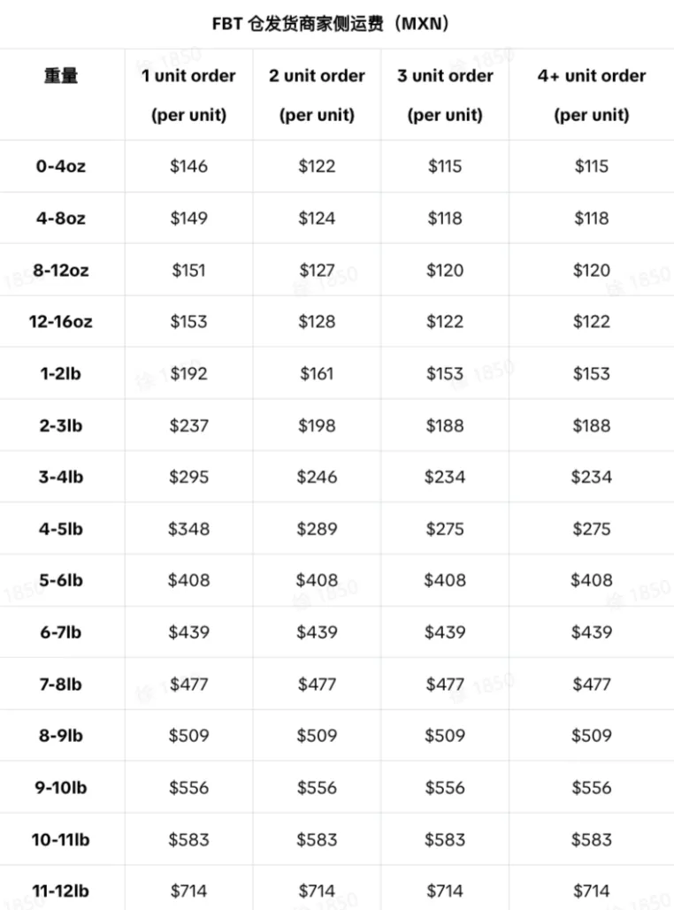Click the 重量 column header
The image size is (674, 910).
point(61,75)
